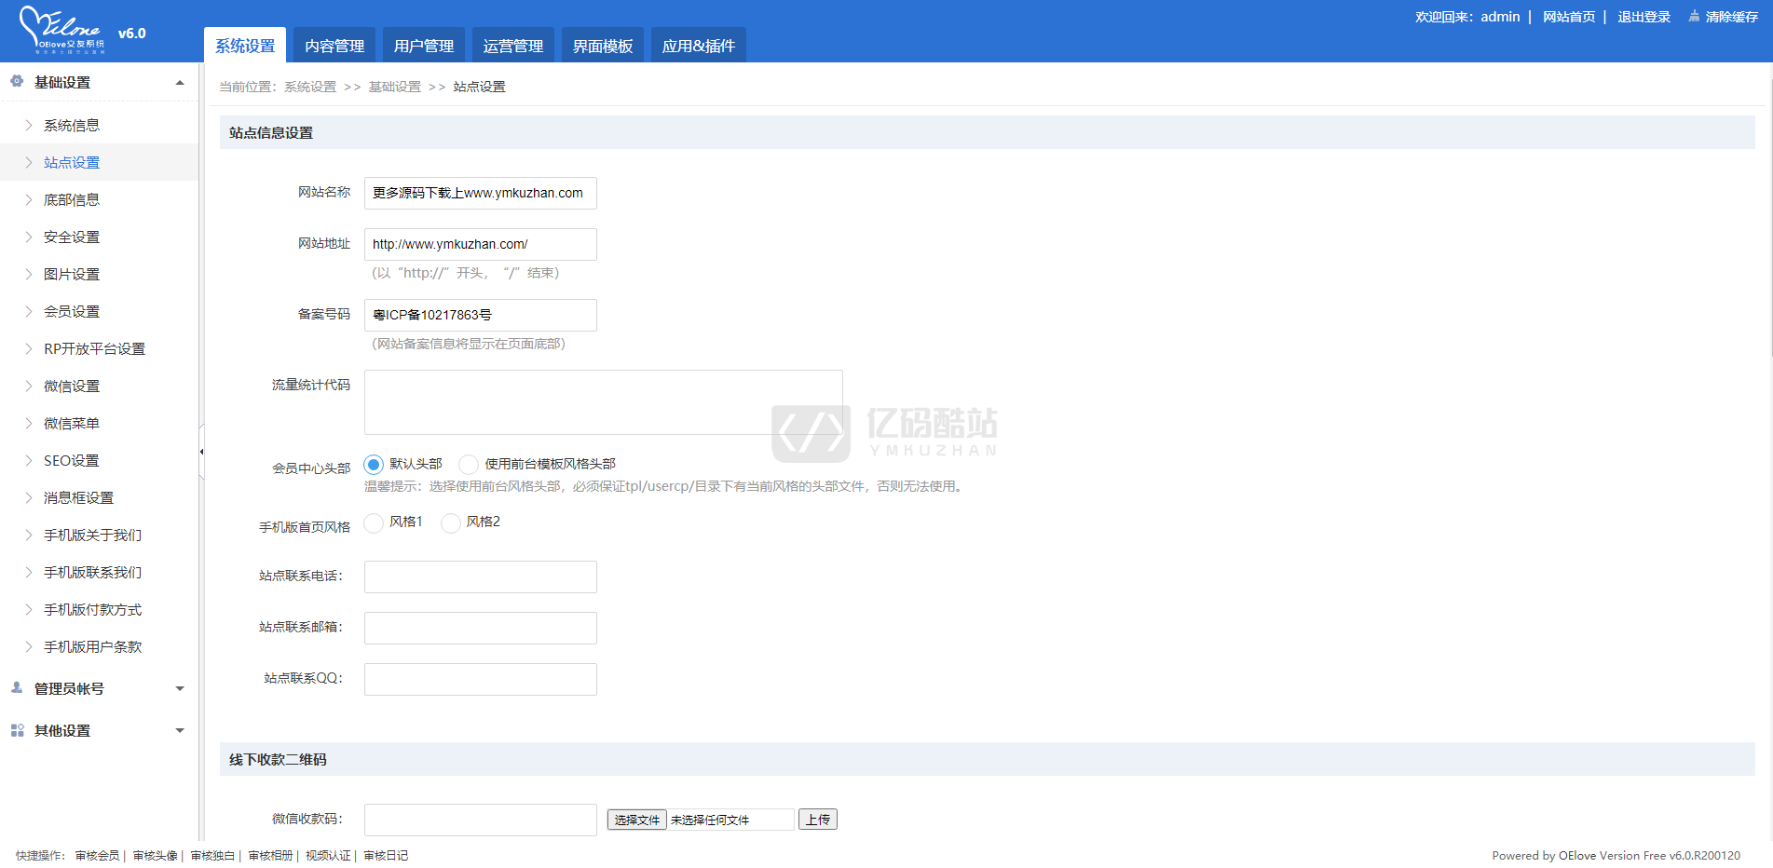Click the chevron icon before 安全设置

pyautogui.click(x=29, y=237)
